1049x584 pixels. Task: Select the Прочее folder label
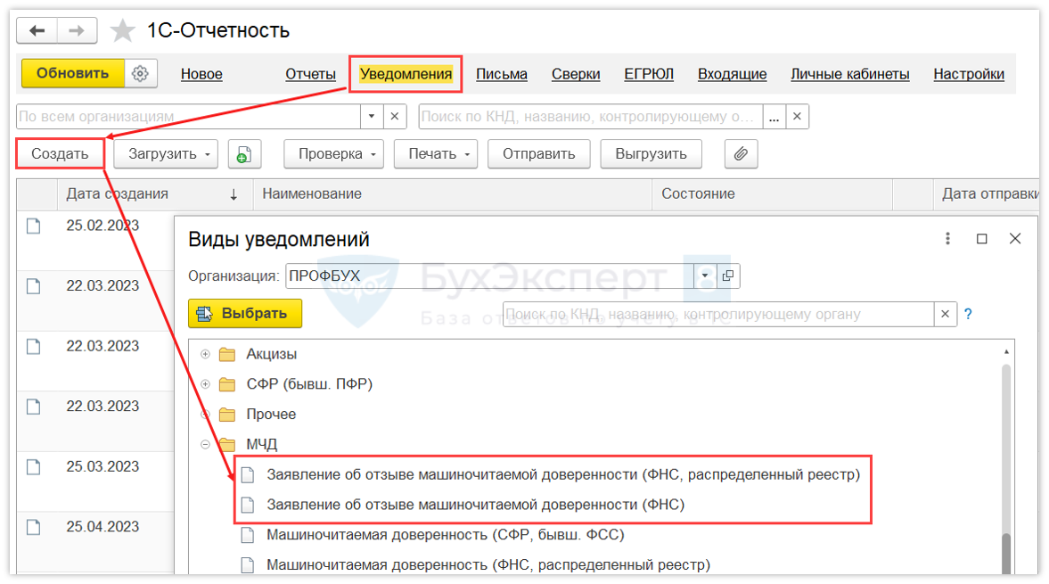pos(271,414)
